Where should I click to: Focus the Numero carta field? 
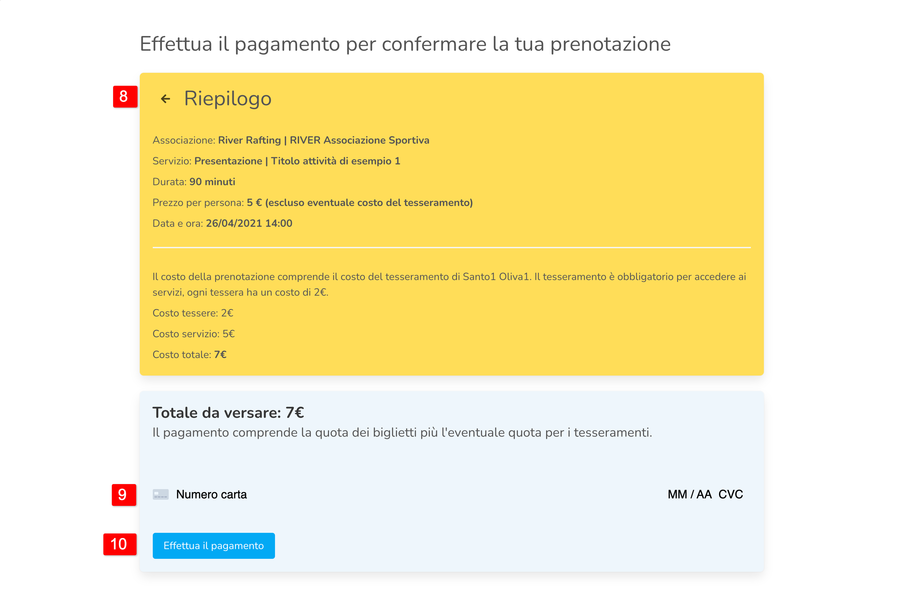(211, 494)
